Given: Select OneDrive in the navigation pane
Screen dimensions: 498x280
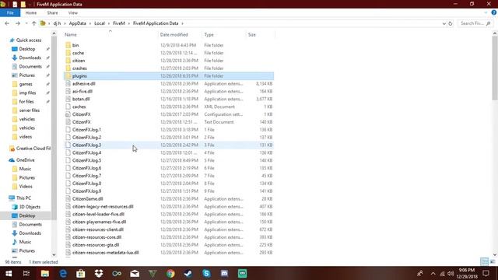Looking at the screenshot, I should [25, 160].
